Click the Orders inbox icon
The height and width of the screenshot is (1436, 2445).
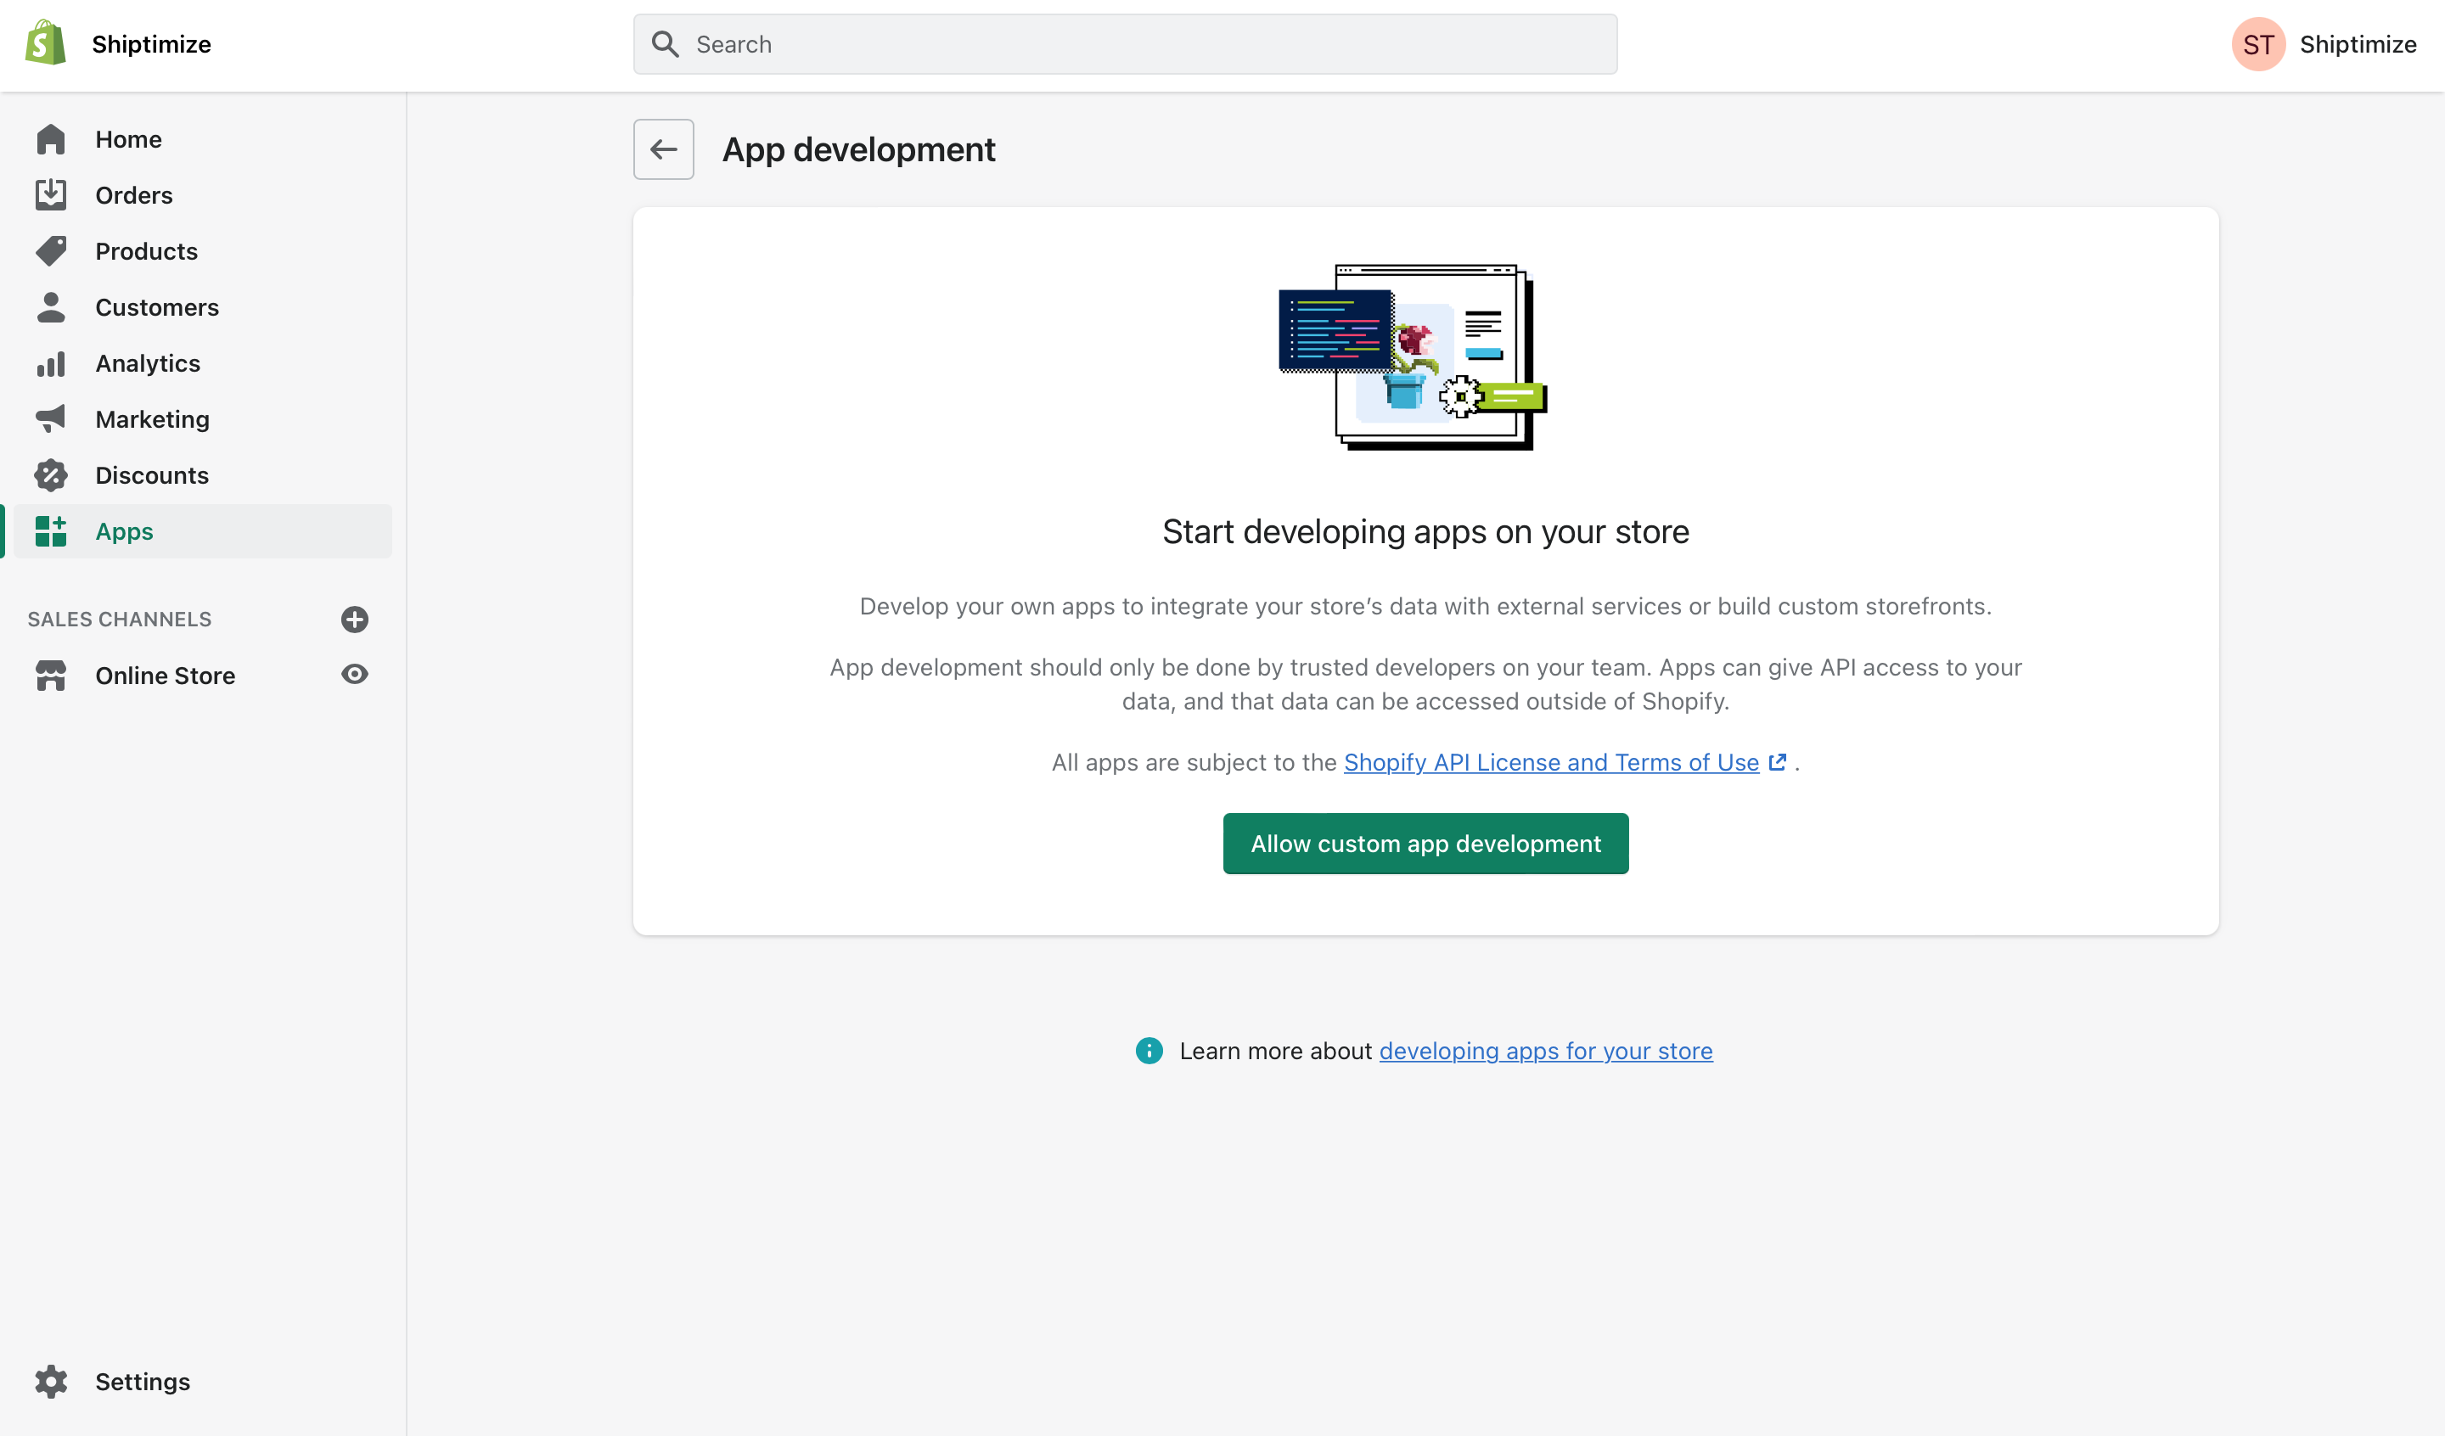tap(50, 195)
